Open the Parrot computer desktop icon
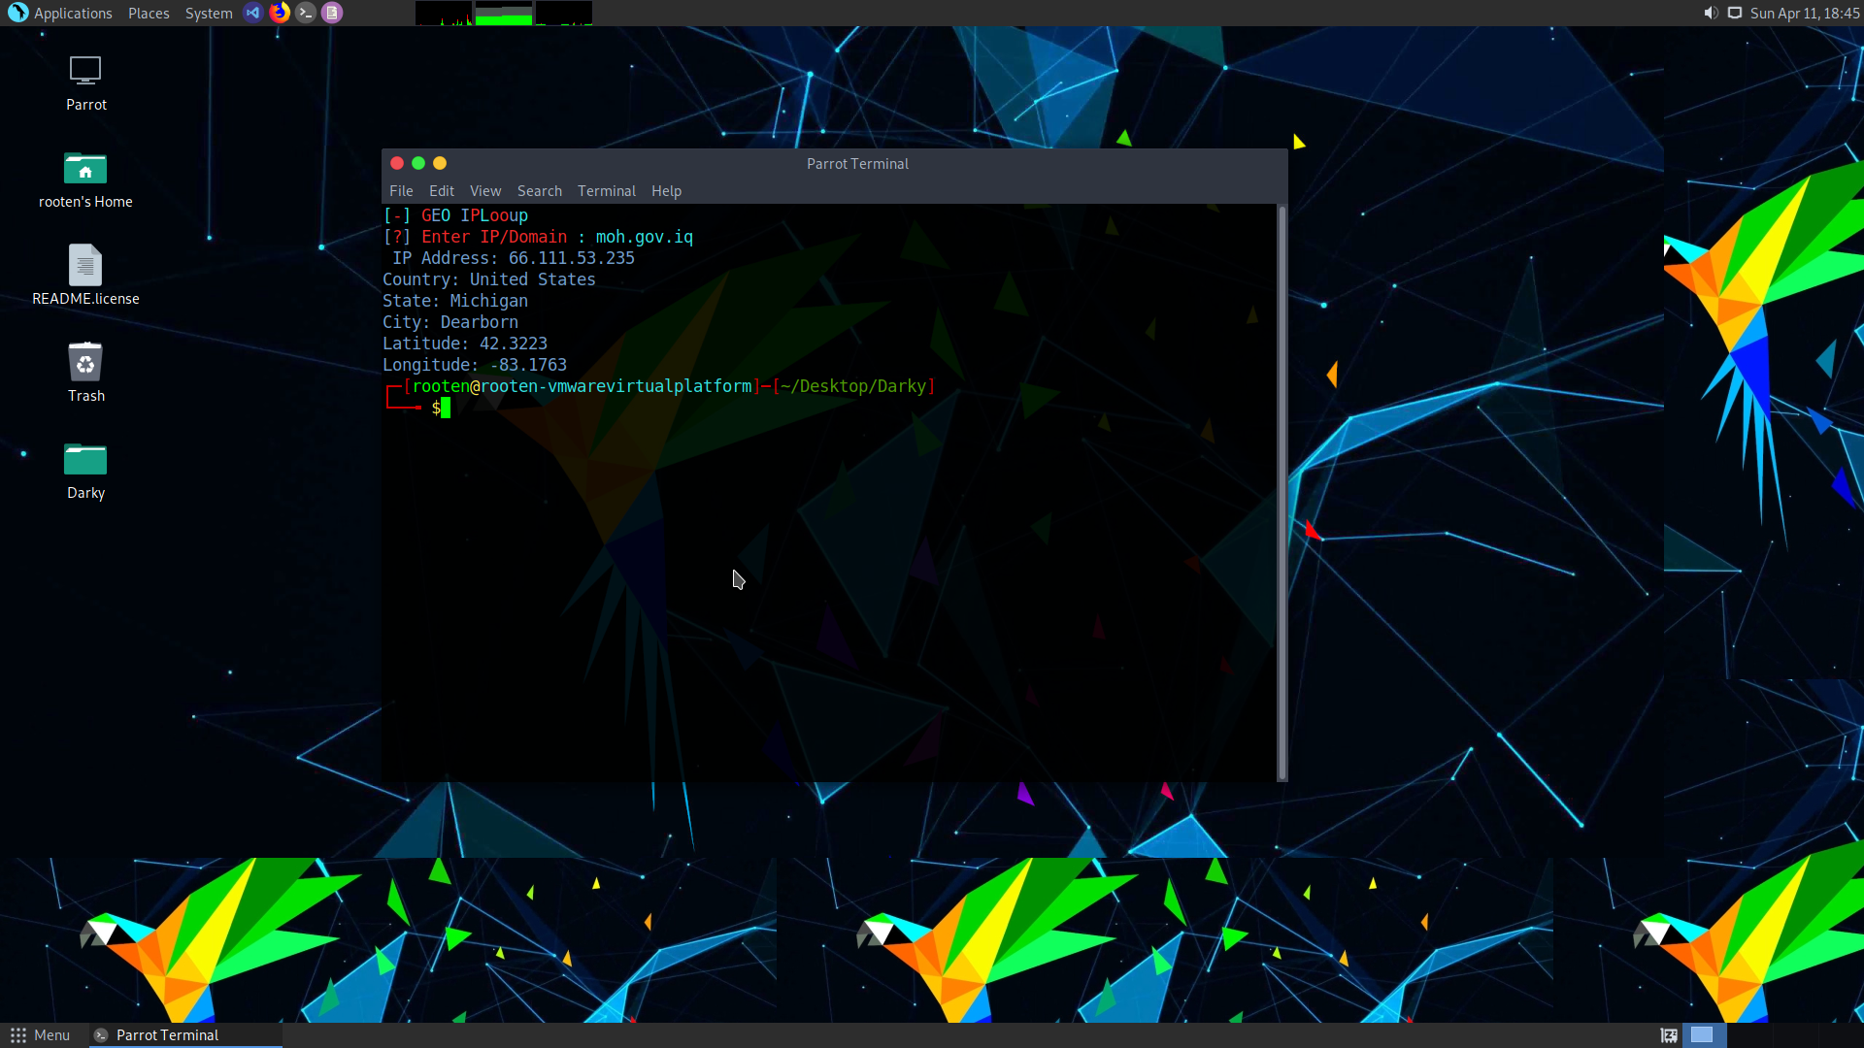This screenshot has height=1048, width=1864. point(85,72)
